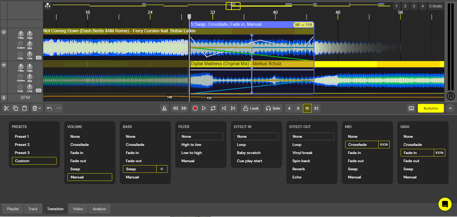Click the playhead marker on the ruler

tap(189, 17)
